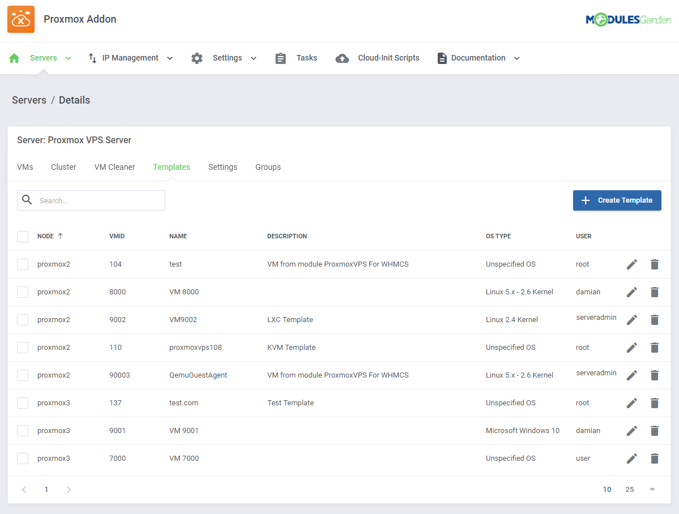Viewport: 679px width, 514px height.
Task: Switch to the VM Cleaner tab
Action: click(114, 167)
